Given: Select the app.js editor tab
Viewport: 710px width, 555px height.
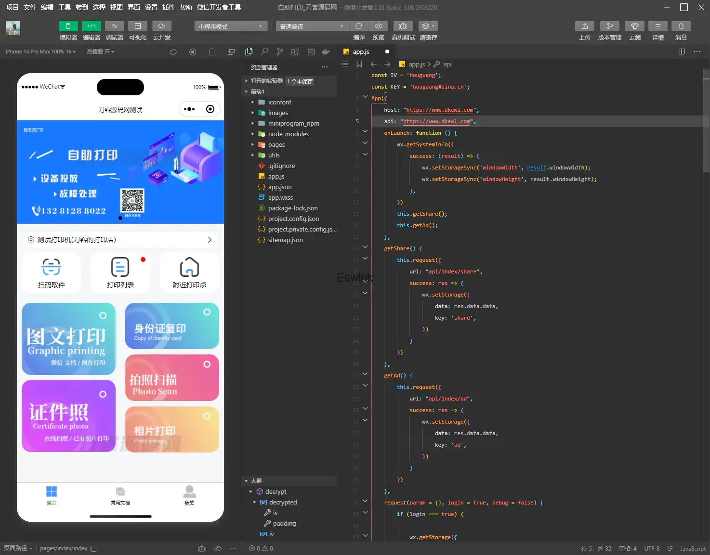Looking at the screenshot, I should [x=361, y=52].
